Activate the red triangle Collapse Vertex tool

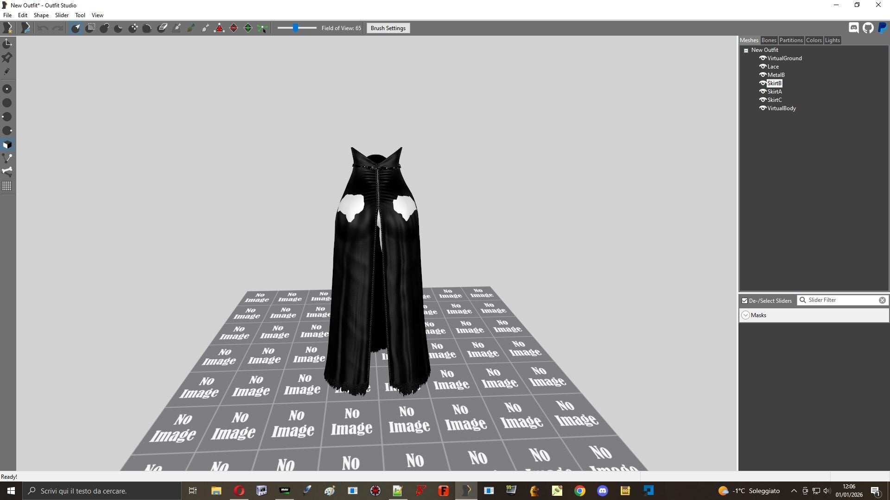[x=219, y=28]
